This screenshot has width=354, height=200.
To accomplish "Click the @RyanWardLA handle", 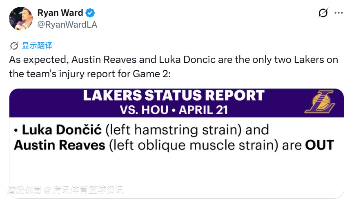I will (x=67, y=24).
